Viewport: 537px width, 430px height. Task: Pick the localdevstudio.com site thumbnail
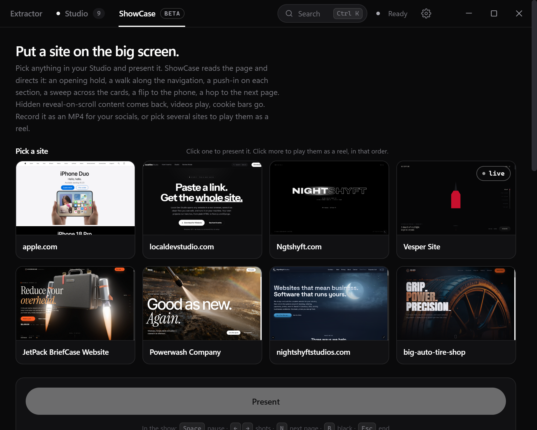click(202, 198)
